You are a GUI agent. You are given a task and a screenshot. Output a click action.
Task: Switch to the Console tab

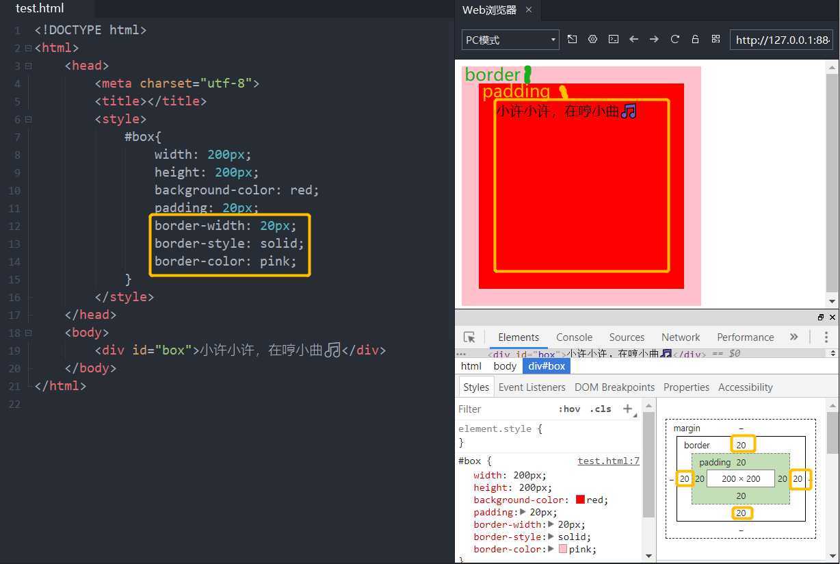coord(574,337)
